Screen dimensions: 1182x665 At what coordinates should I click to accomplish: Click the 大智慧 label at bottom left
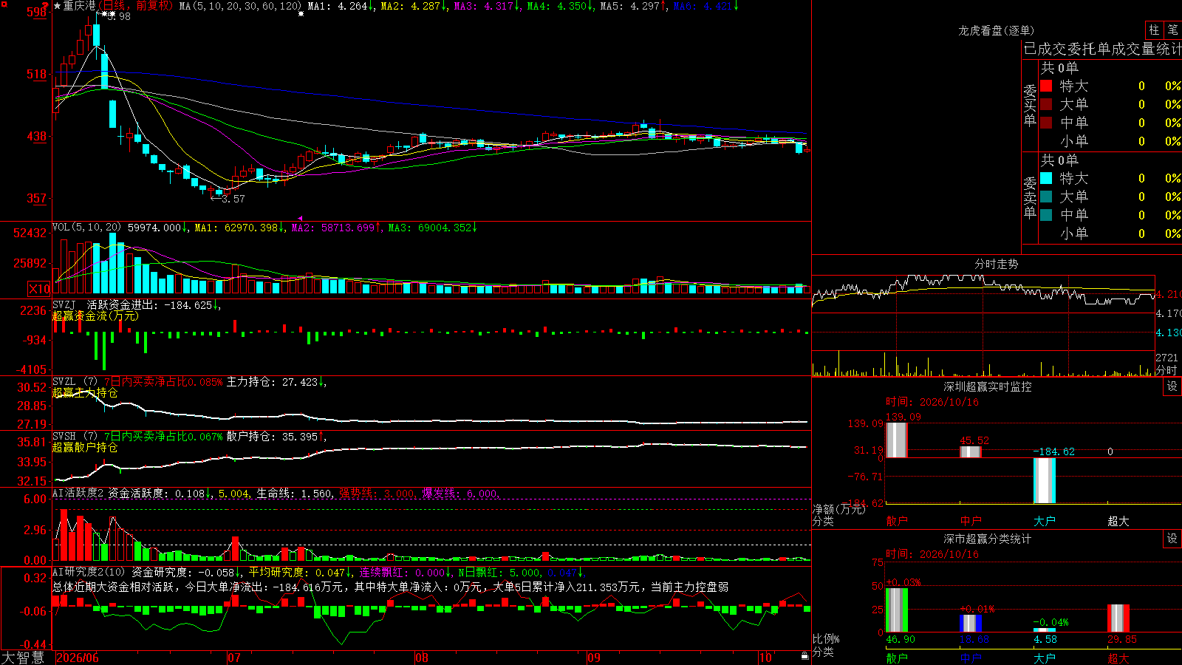23,658
